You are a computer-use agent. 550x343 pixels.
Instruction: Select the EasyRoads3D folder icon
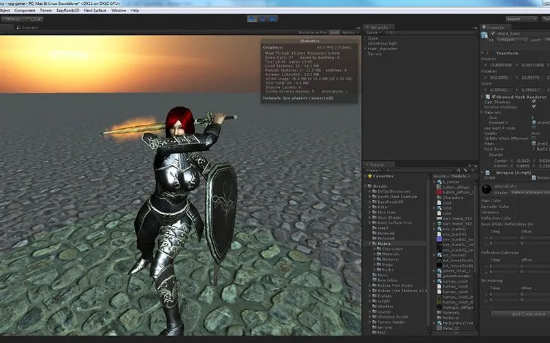click(374, 202)
